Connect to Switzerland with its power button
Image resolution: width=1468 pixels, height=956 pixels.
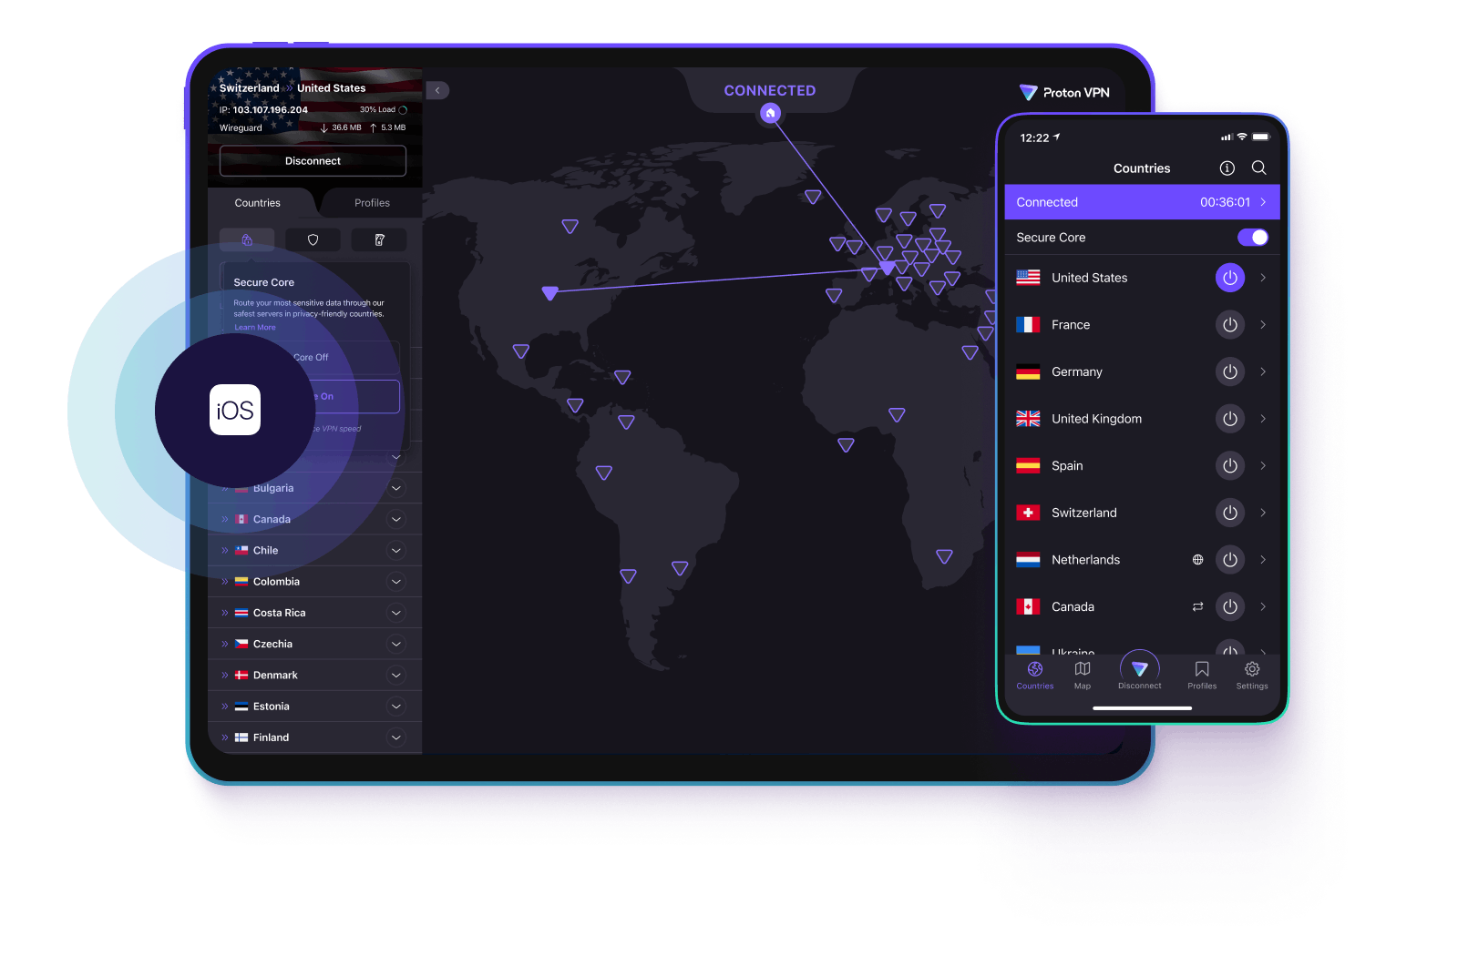pyautogui.click(x=1230, y=513)
